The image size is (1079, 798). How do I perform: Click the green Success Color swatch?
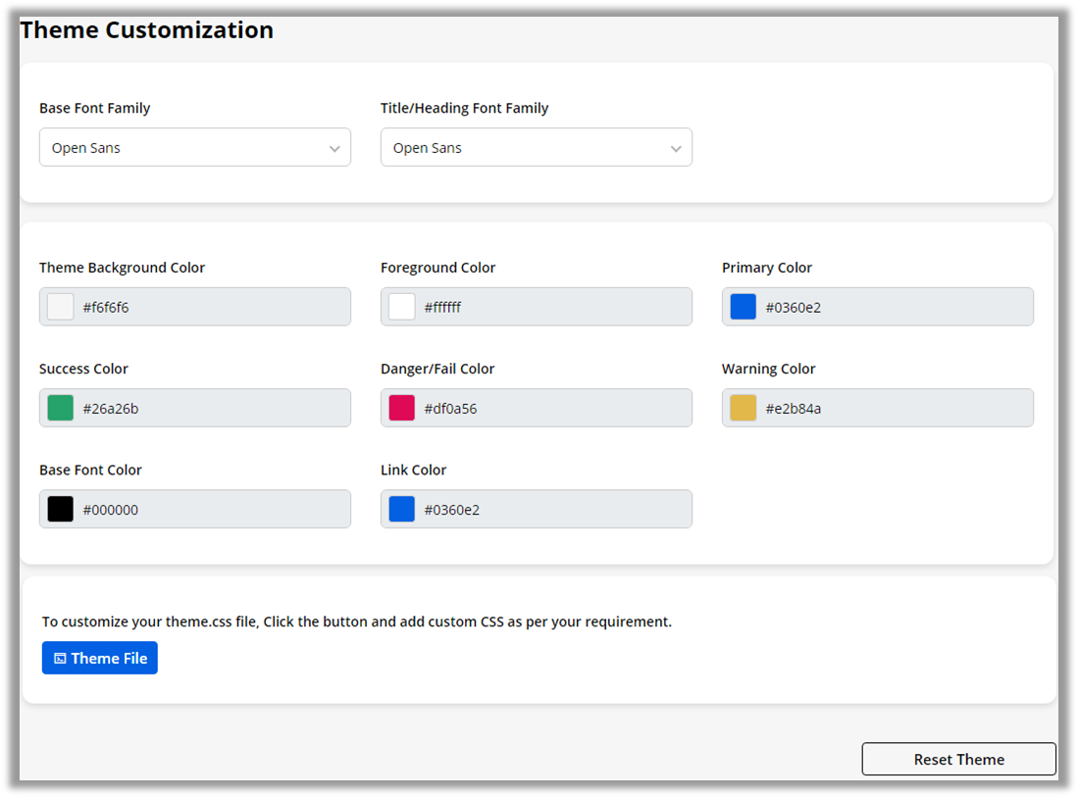point(61,408)
